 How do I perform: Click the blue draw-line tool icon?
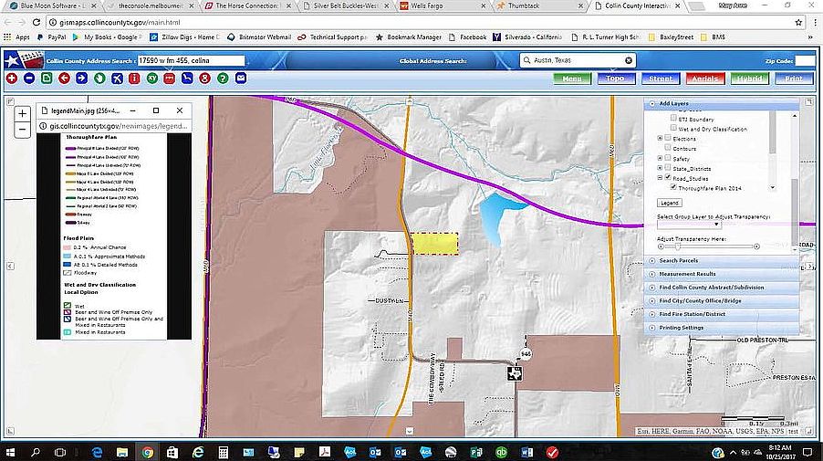pos(187,79)
